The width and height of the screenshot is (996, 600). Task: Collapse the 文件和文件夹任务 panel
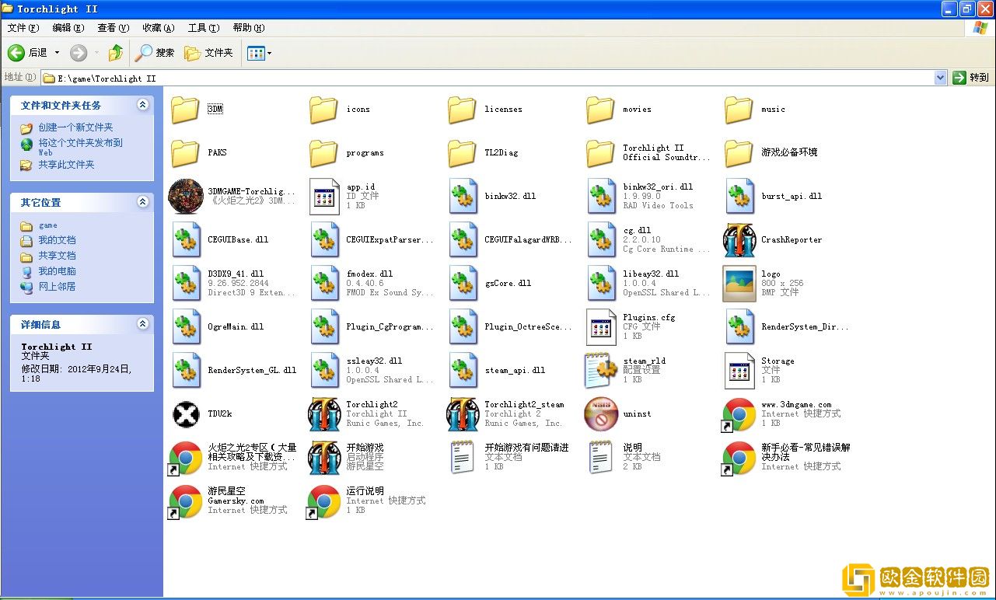pos(142,105)
